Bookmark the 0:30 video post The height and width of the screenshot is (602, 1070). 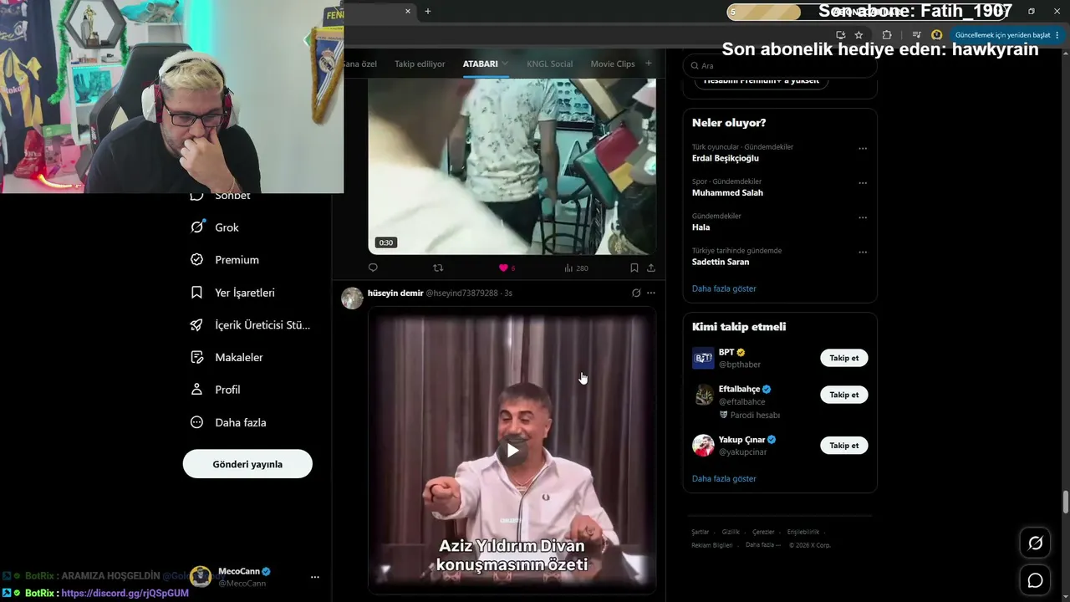pos(634,268)
